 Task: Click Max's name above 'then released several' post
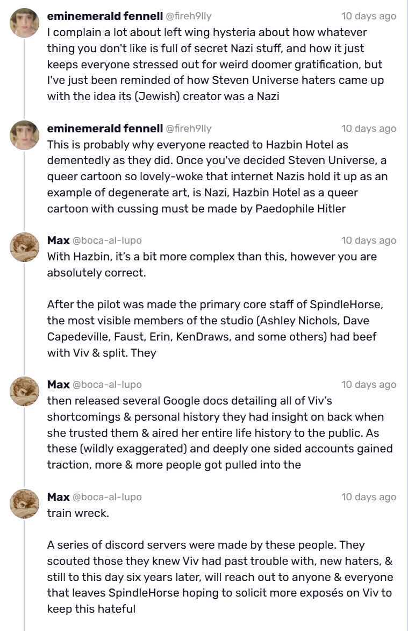[58, 384]
